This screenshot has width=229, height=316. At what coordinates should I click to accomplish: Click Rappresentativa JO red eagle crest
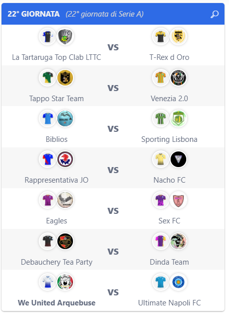click(x=65, y=159)
